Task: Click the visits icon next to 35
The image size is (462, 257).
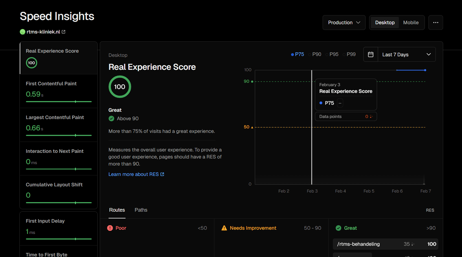Action: tap(413, 244)
